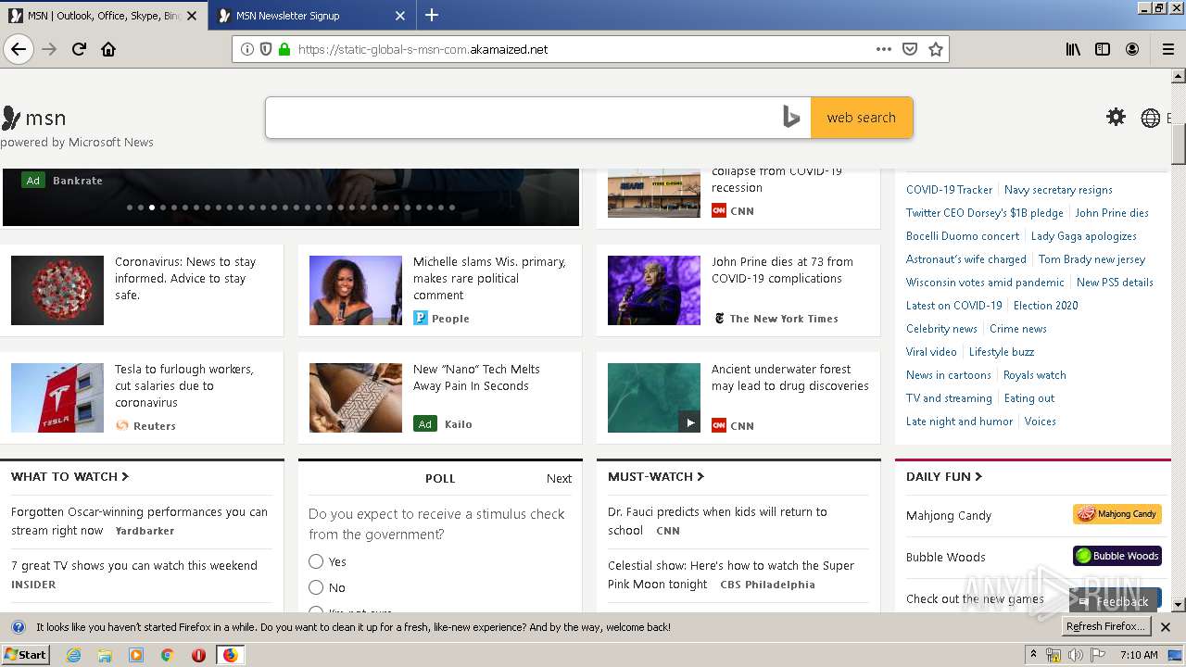Read the Tesla furlough workers article
The width and height of the screenshot is (1186, 667).
183,385
